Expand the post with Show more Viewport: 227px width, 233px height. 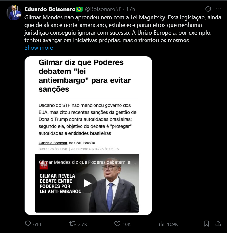click(39, 48)
